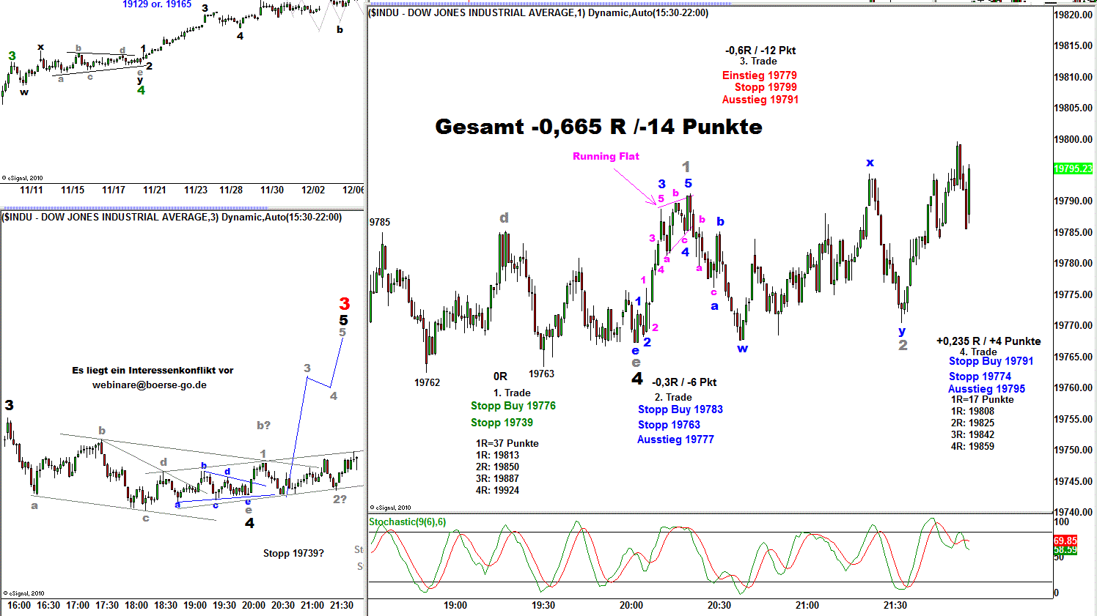Image resolution: width=1097 pixels, height=616 pixels.
Task: Click the green 19795.23 current price tag
Action: (1072, 168)
